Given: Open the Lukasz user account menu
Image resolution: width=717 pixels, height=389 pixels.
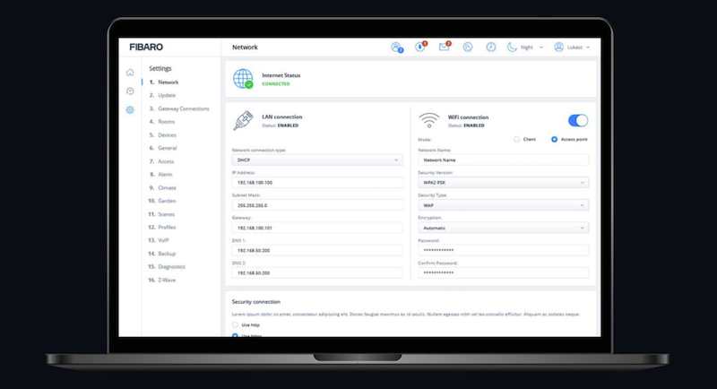Looking at the screenshot, I should (573, 47).
